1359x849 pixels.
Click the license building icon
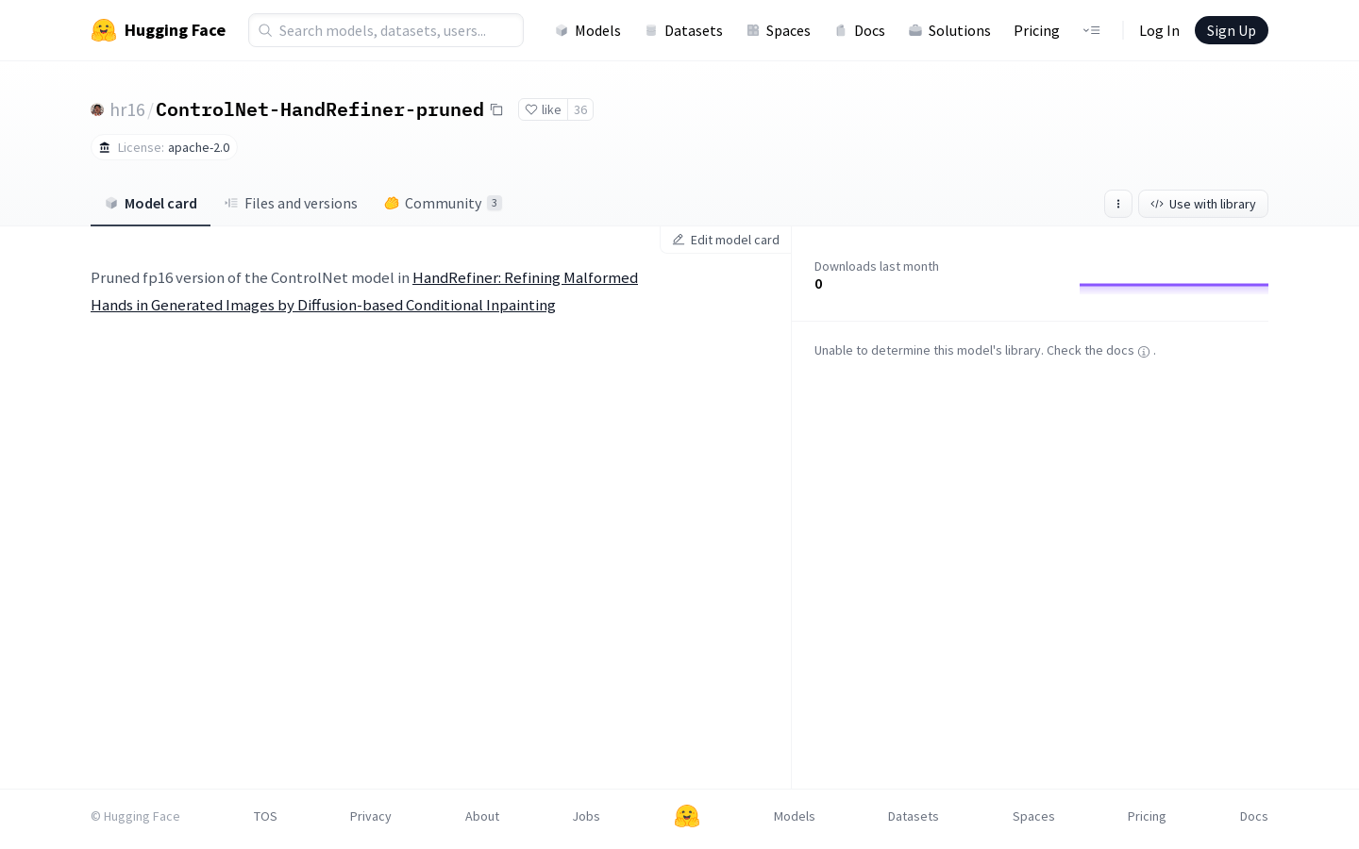point(105,147)
